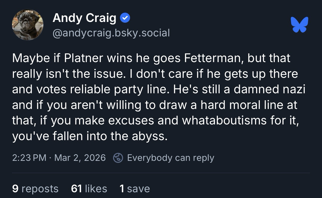
Task: Click the word "Platner" in the post
Action: click(84, 58)
